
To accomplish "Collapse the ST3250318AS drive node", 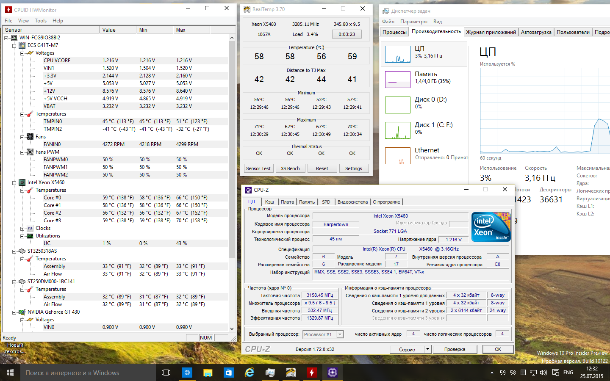I will 14,251.
